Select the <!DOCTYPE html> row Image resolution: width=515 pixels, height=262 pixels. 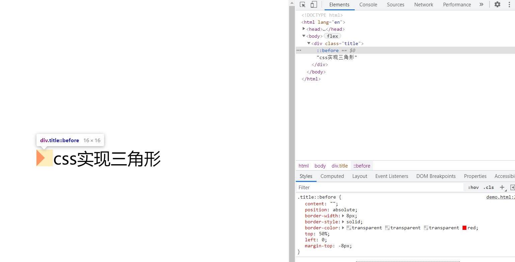click(x=322, y=15)
